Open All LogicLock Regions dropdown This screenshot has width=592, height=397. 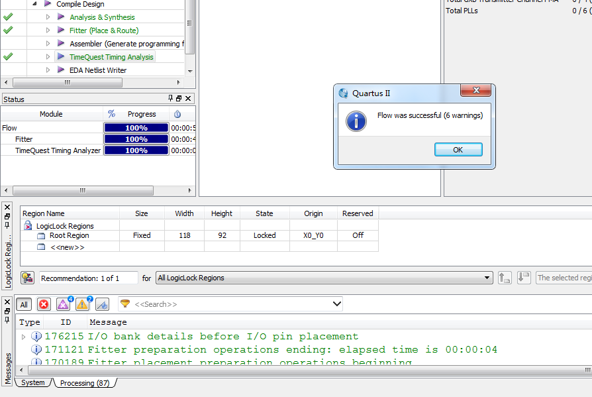324,278
